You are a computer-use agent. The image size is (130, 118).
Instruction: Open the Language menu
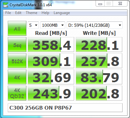(62, 13)
